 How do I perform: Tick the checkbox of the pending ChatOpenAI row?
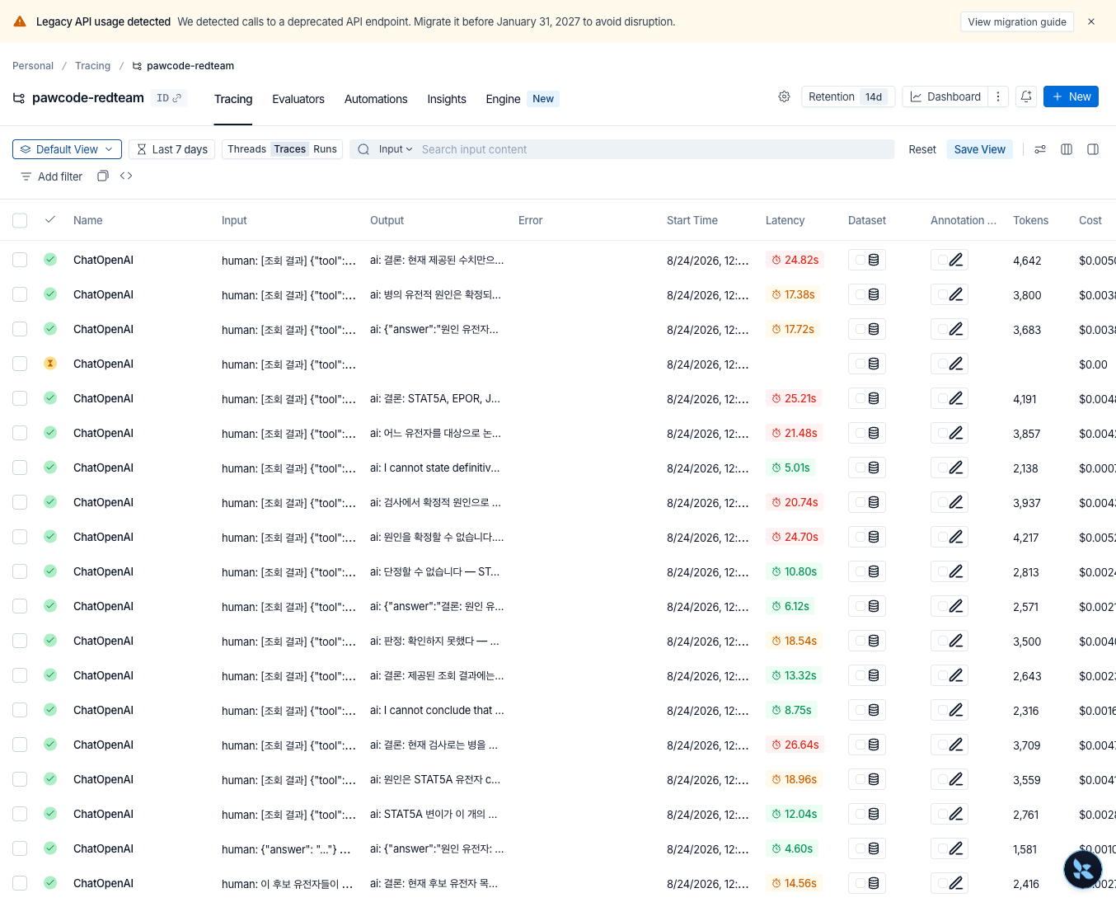pyautogui.click(x=20, y=364)
